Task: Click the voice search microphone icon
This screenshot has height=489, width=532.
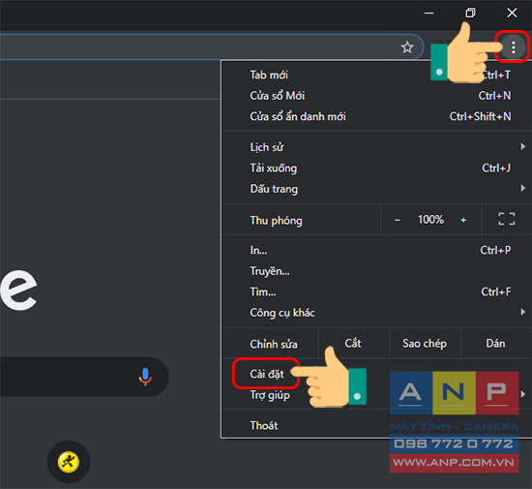Action: pos(145,377)
